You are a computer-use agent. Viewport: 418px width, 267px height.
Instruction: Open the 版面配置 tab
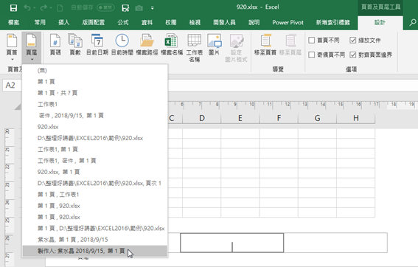coord(94,22)
